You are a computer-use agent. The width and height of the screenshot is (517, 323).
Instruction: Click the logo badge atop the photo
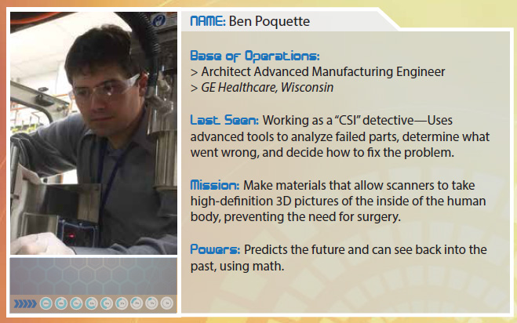[x=159, y=20]
